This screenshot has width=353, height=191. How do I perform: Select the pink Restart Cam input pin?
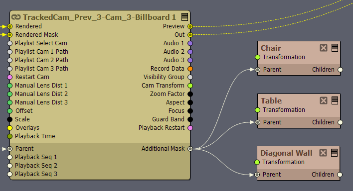(x=9, y=77)
